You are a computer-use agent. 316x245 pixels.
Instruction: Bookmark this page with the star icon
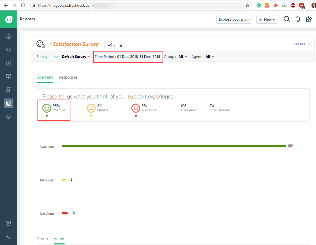(x=247, y=5)
